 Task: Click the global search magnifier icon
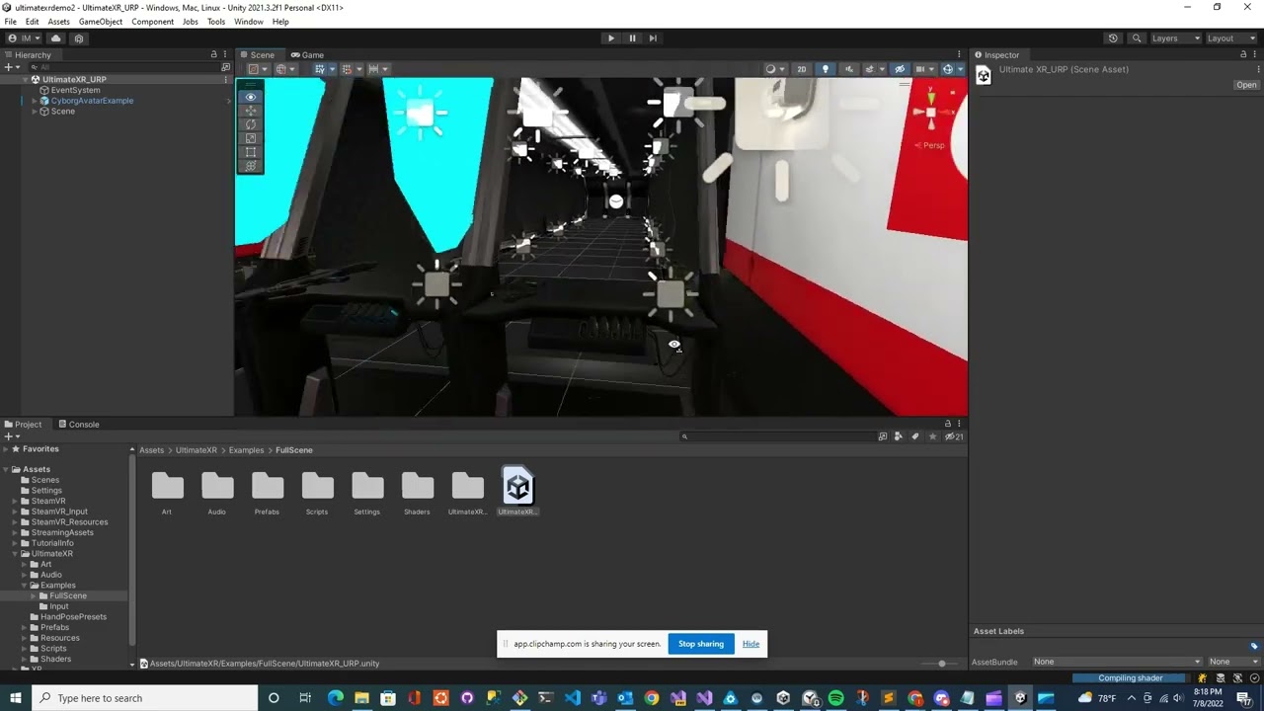tap(1137, 39)
